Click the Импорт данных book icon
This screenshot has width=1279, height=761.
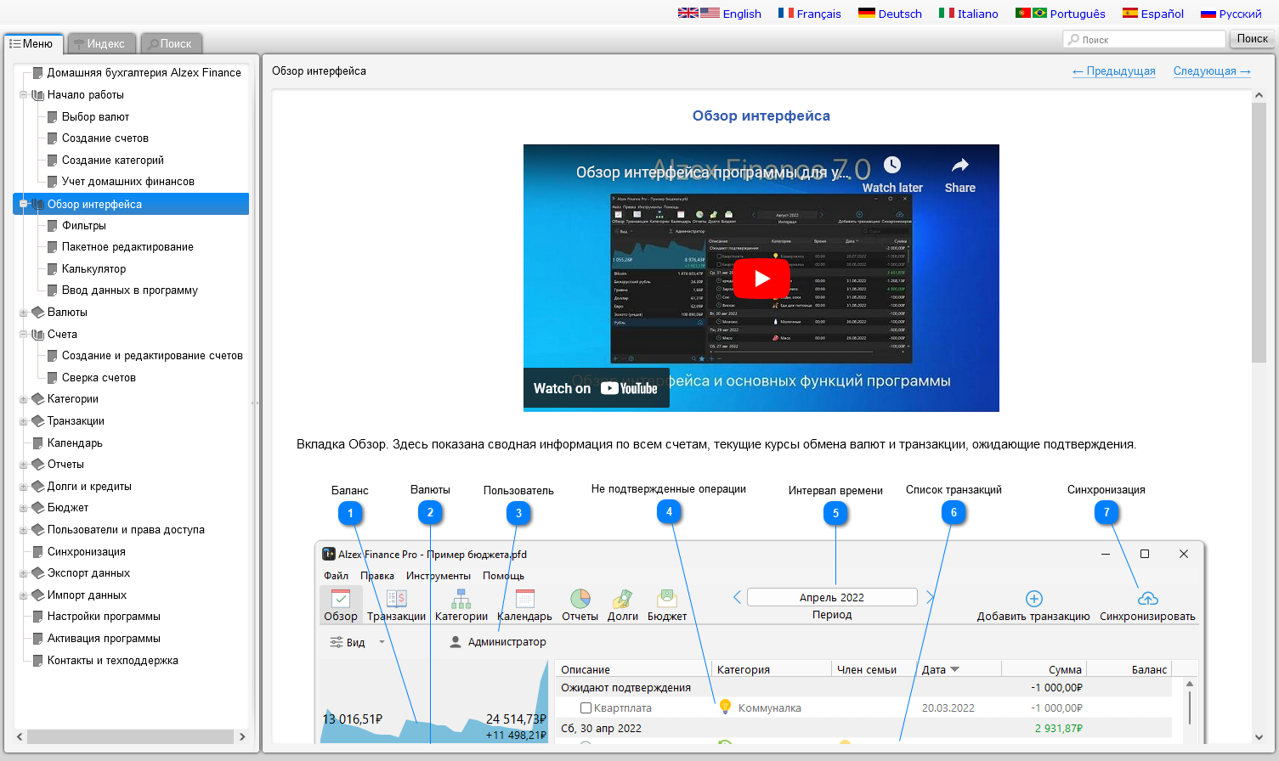click(x=38, y=595)
